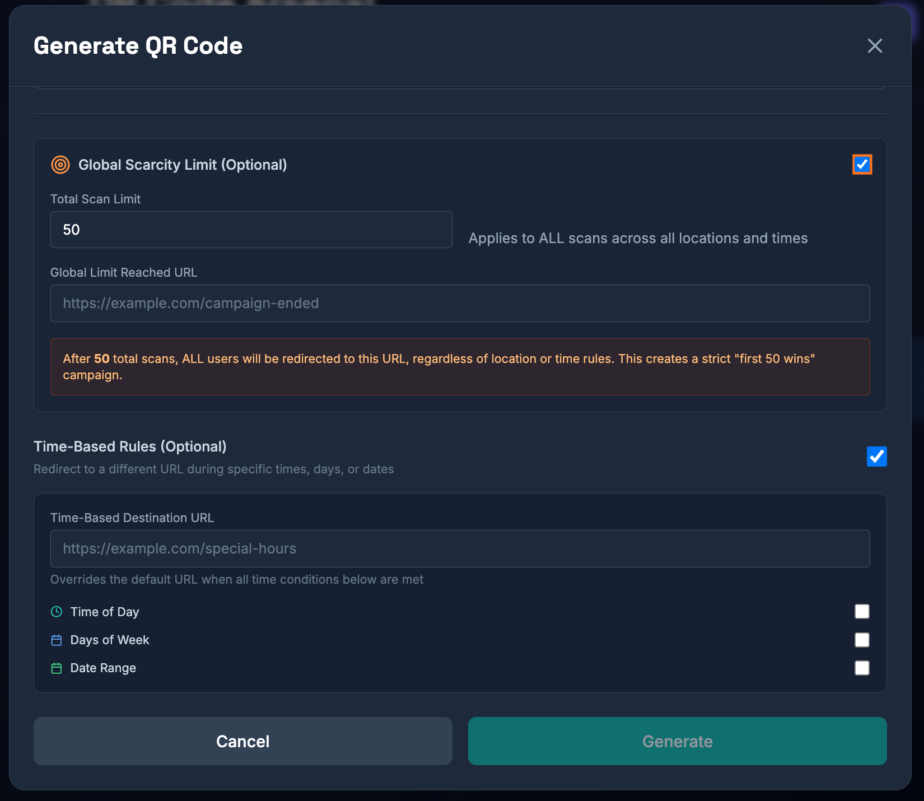924x801 pixels.
Task: Click the Generate QR Code dialog title
Action: pos(138,46)
